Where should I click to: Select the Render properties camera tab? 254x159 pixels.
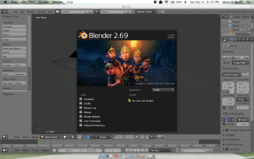(232, 39)
